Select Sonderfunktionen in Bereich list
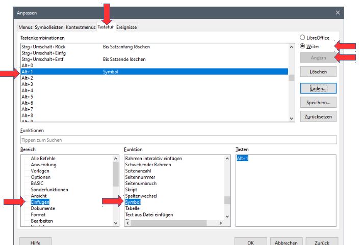The image size is (361, 245). (x=49, y=190)
